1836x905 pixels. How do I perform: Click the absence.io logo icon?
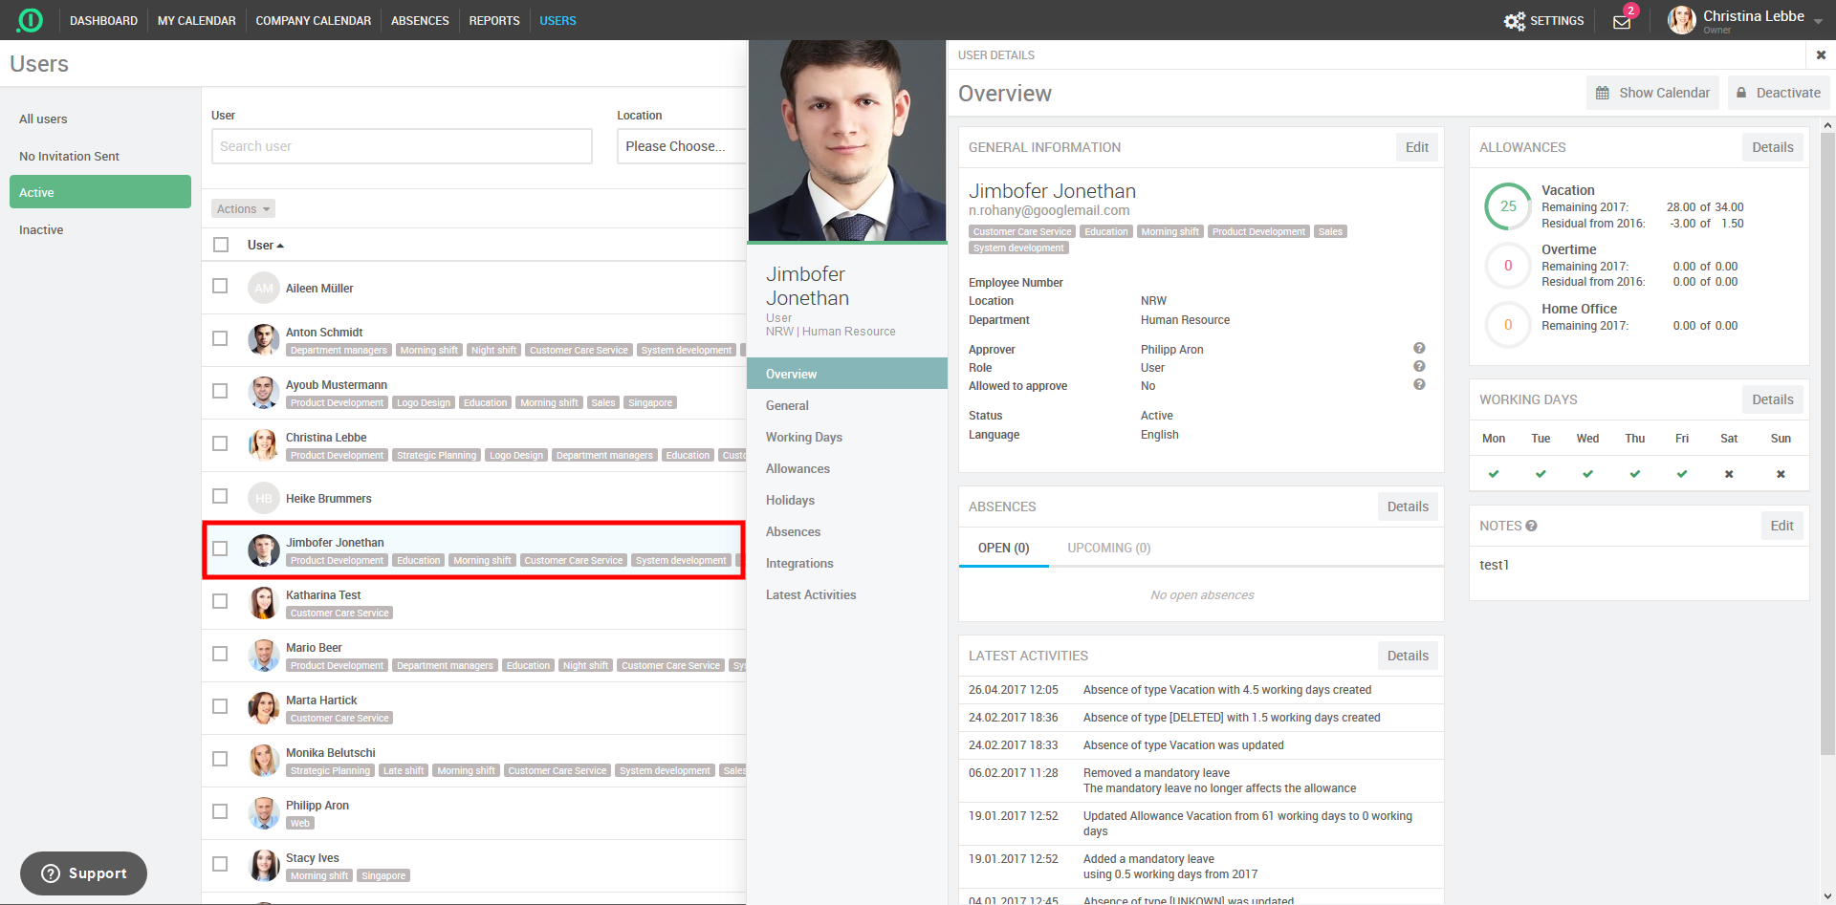click(31, 20)
